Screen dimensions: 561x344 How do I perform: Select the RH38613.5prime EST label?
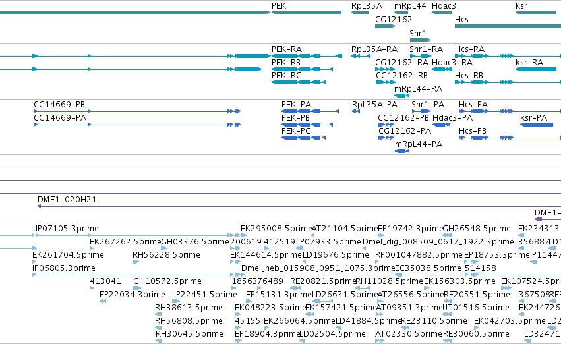pyautogui.click(x=189, y=308)
